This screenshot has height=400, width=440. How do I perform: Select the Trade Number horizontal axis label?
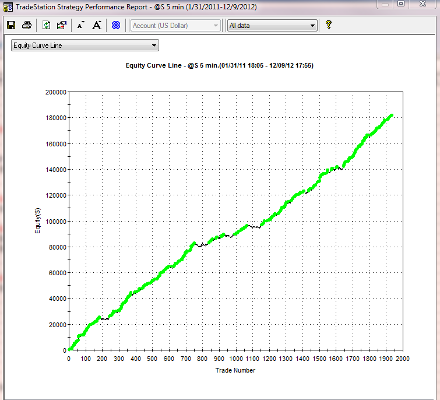click(235, 370)
